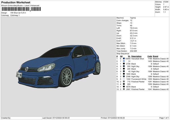The width and height of the screenshot is (170, 120).
Task: Click the front wheel of the embroidered car
Action: pos(67,76)
